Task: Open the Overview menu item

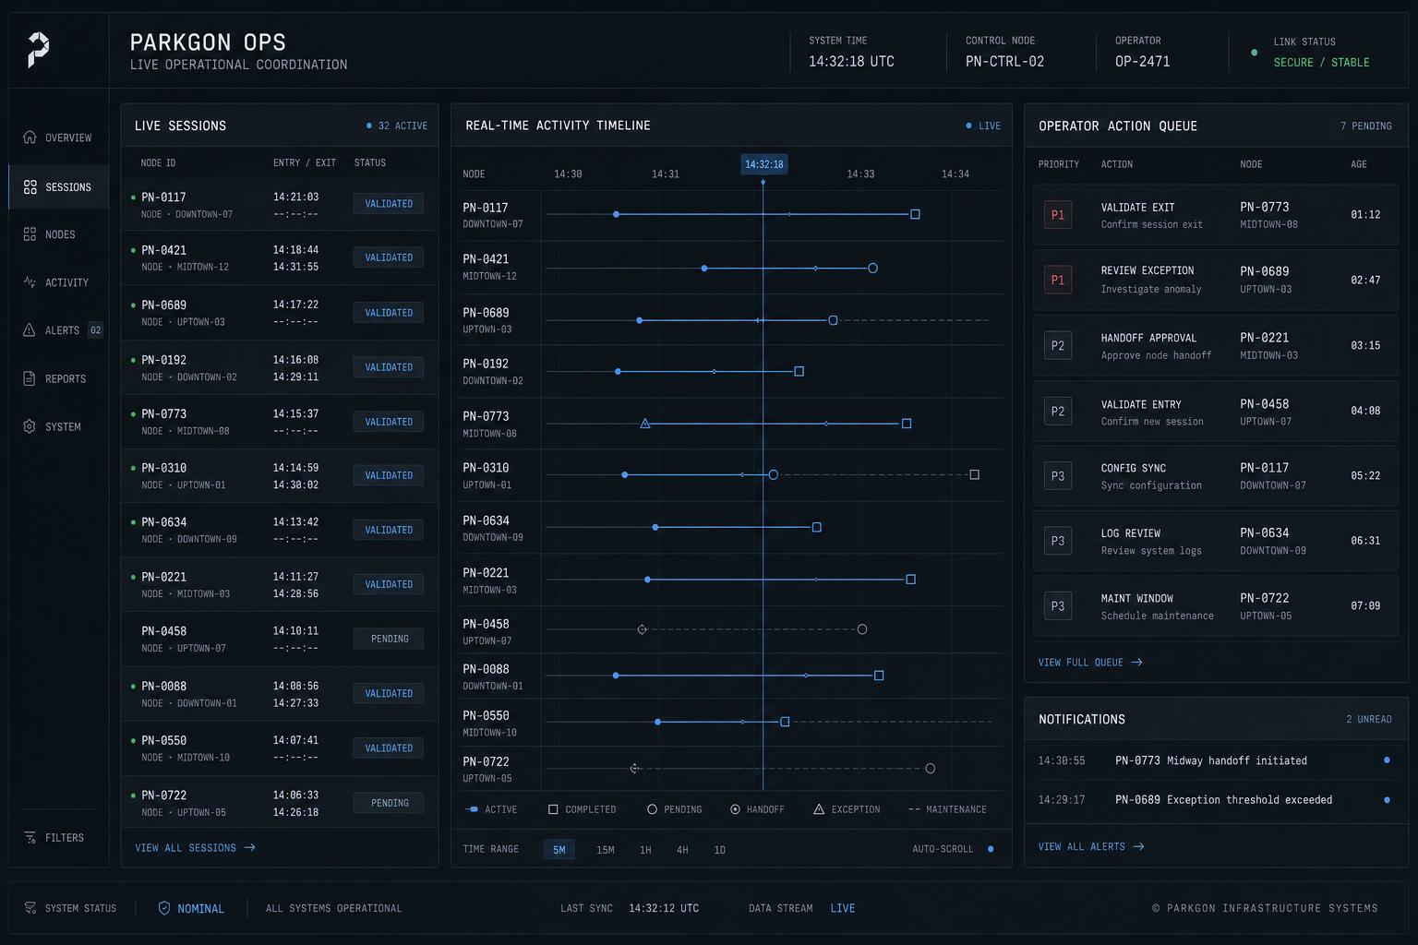Action: tap(58, 138)
